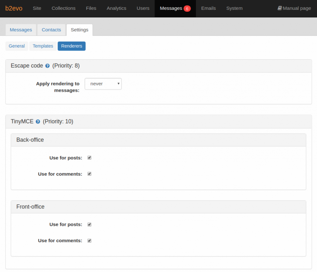Image resolution: width=317 pixels, height=272 pixels.
Task: Click the Front-office section heading
Action: (159, 207)
